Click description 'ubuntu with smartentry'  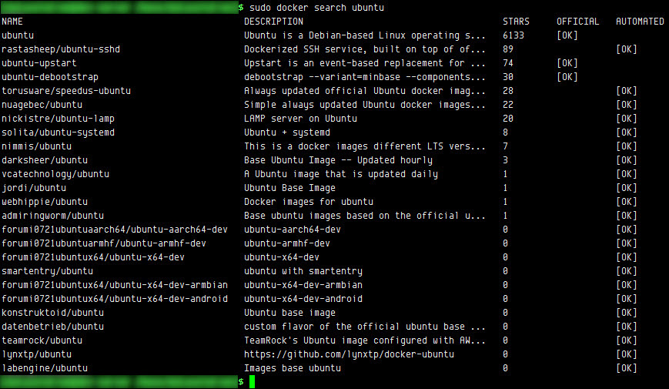click(x=303, y=271)
